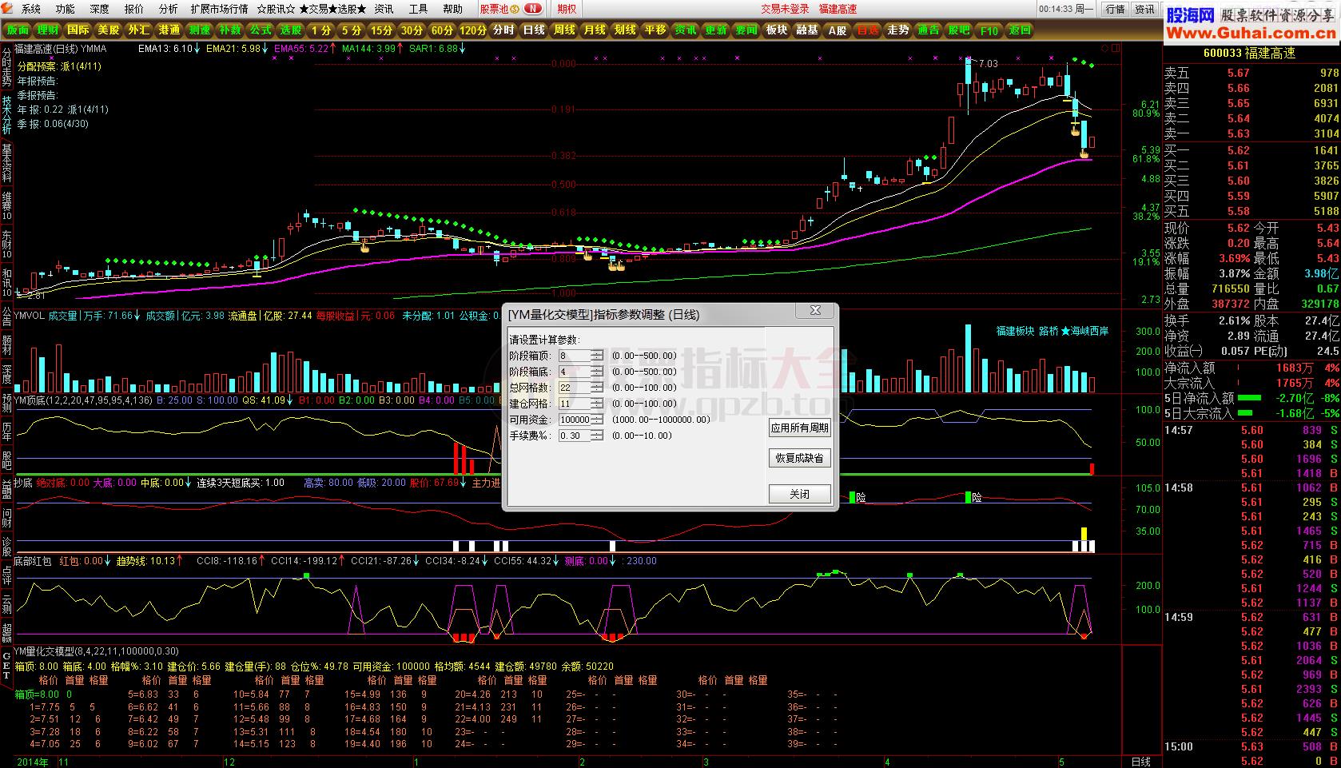Switch chart to 1分 period
Screen dimensions: 1341x768
point(321,30)
